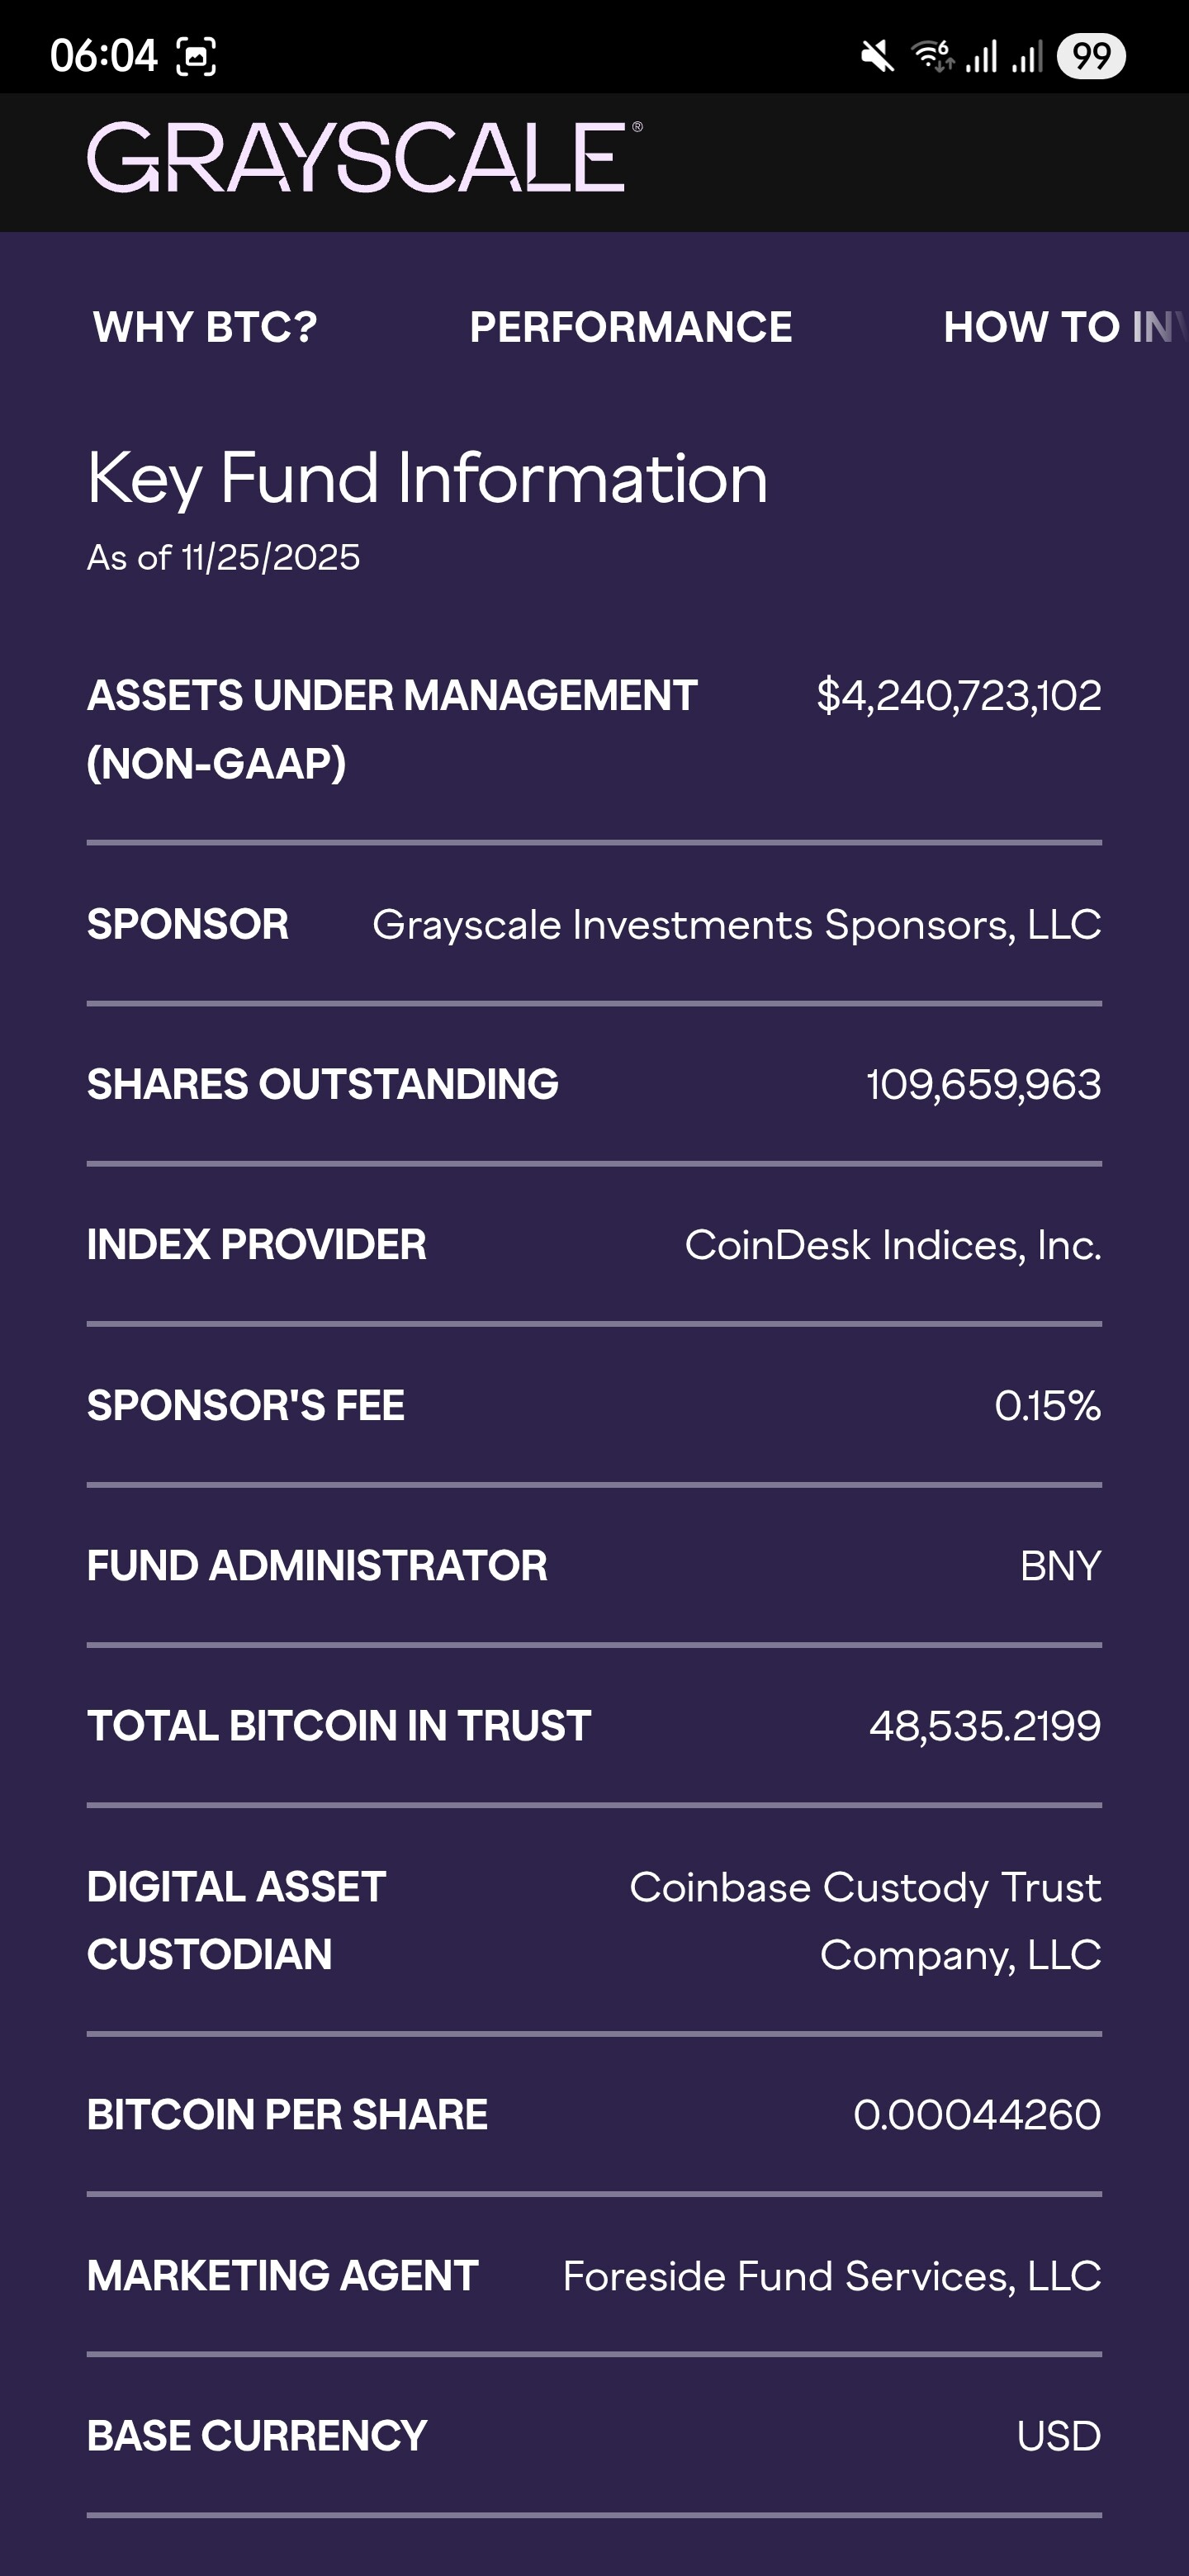The height and width of the screenshot is (2576, 1189).
Task: Tap the 06:04 clock in status bar
Action: (x=103, y=56)
